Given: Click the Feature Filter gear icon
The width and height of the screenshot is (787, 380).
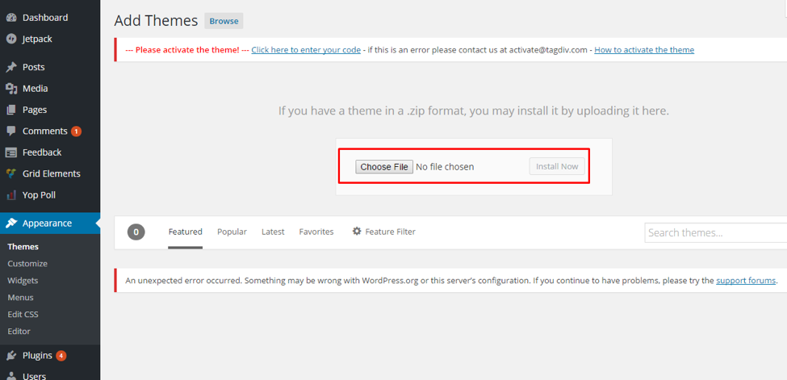Looking at the screenshot, I should click(357, 232).
